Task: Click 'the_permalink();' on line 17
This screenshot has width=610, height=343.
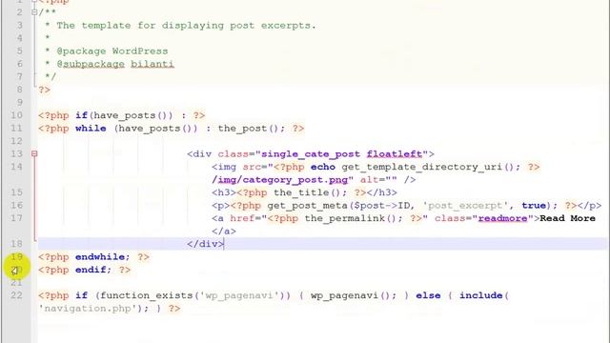Action: point(354,218)
